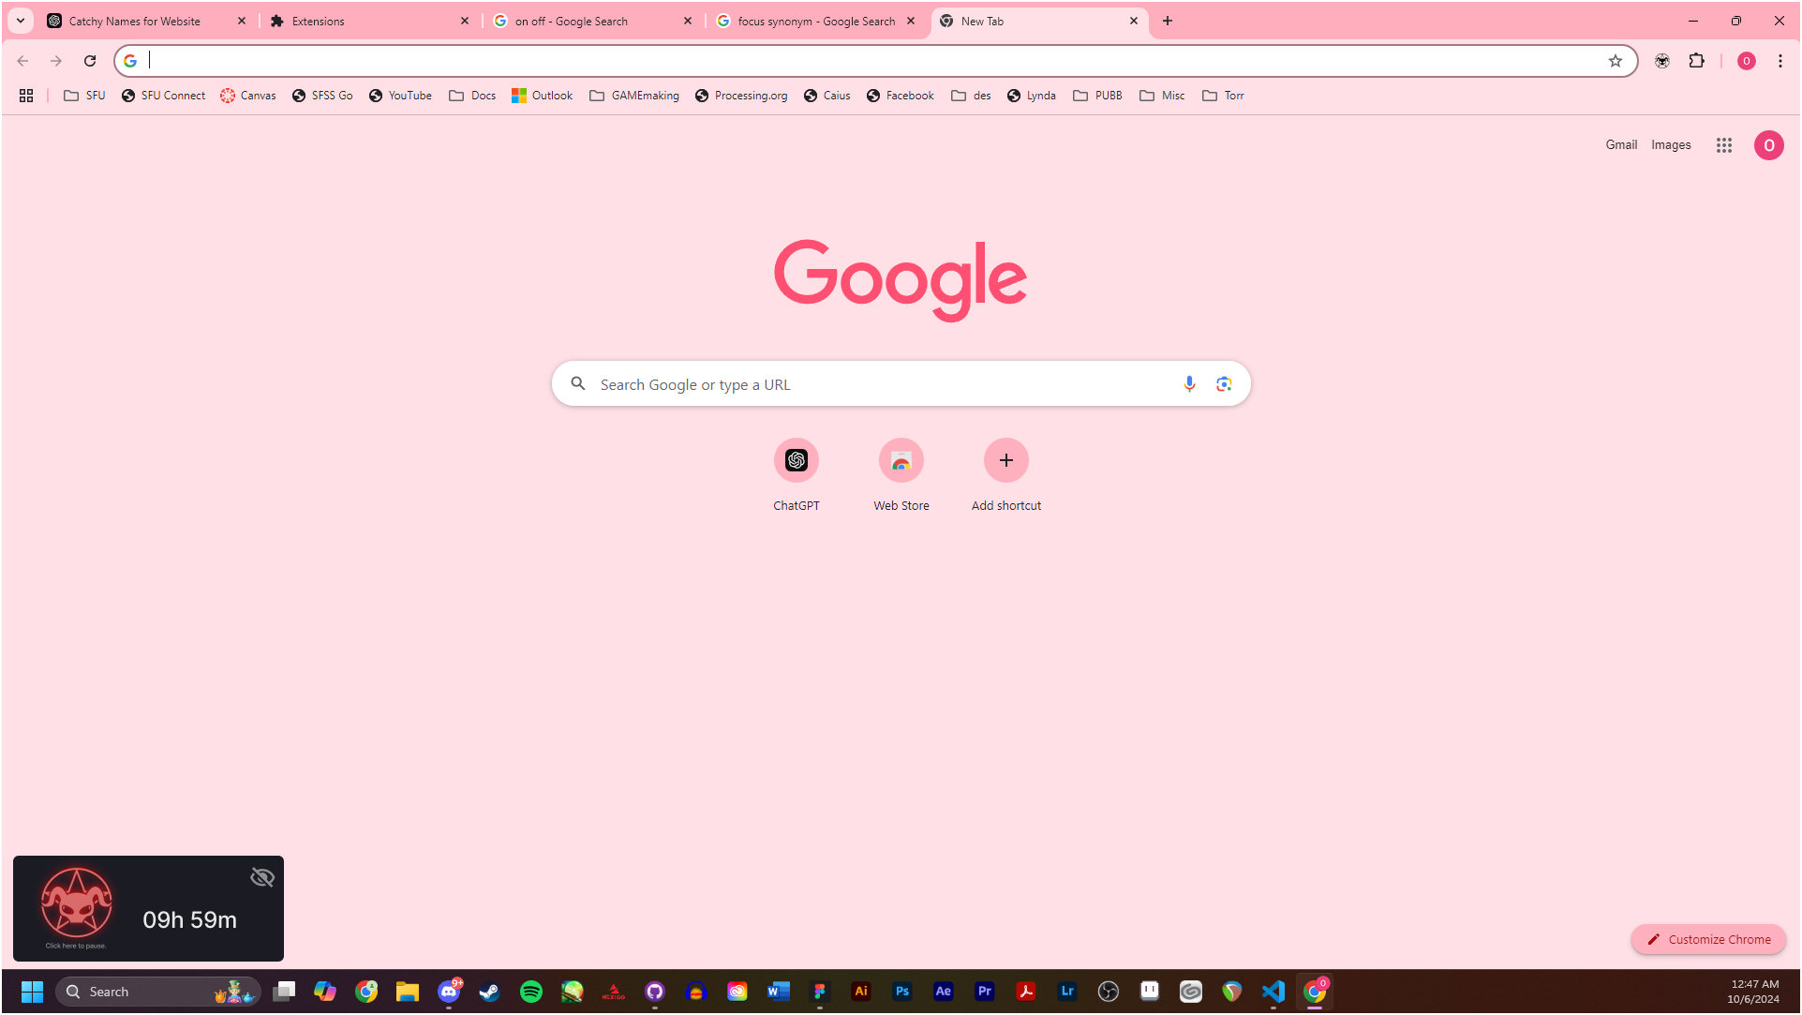Click the Google search input box
Image resolution: width=1802 pixels, height=1015 pixels.
pyautogui.click(x=881, y=384)
